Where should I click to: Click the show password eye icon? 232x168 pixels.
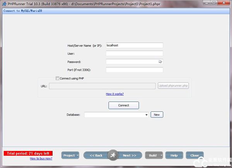coord(160,62)
